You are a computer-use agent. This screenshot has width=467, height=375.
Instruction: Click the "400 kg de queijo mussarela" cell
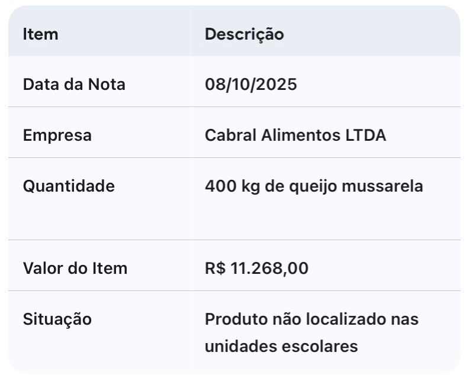point(314,186)
